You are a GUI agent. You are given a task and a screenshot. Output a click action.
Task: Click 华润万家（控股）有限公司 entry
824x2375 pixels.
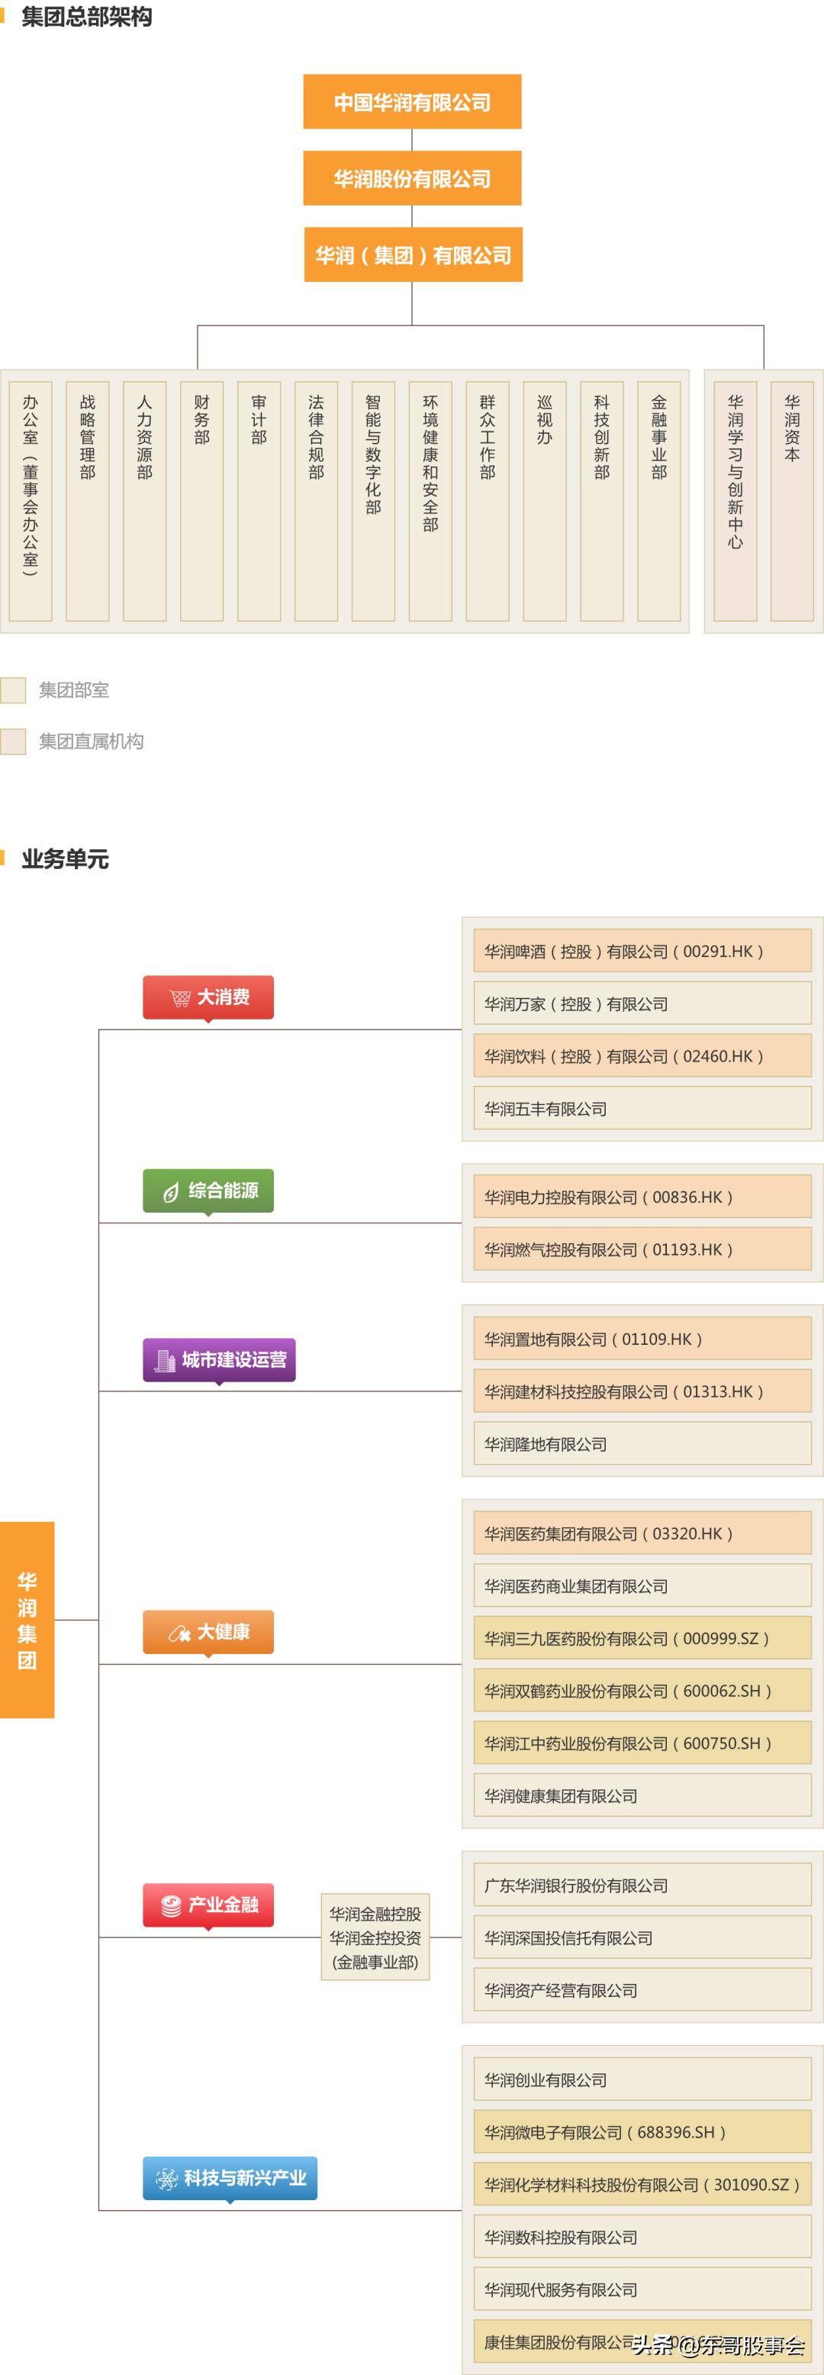642,1003
